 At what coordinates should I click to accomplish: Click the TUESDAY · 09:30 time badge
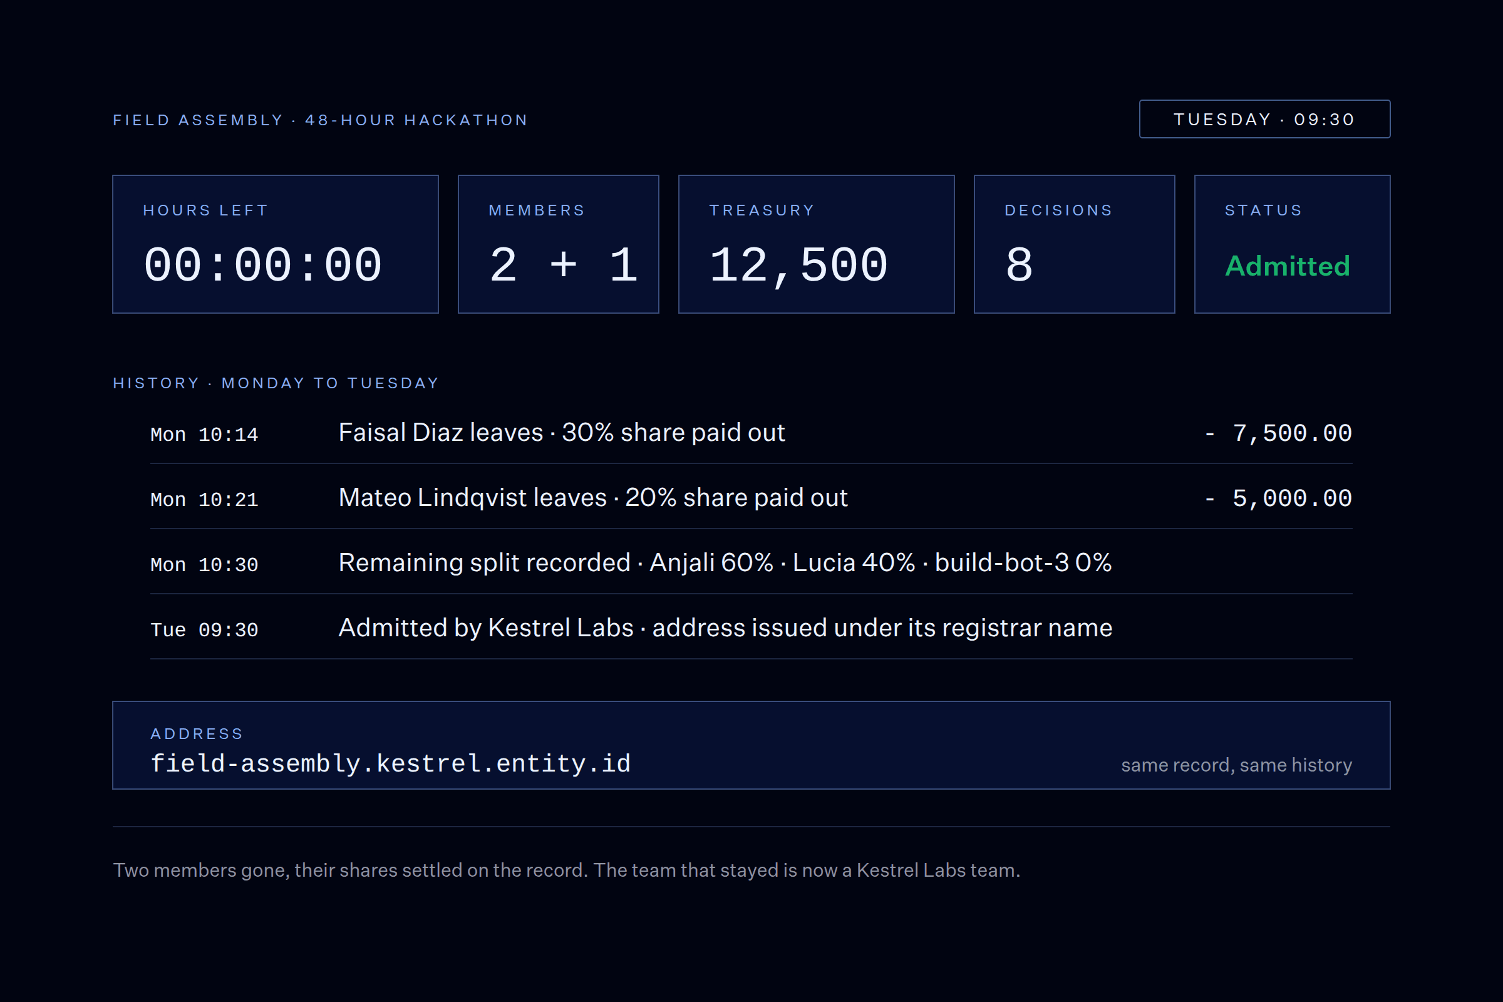pos(1264,120)
